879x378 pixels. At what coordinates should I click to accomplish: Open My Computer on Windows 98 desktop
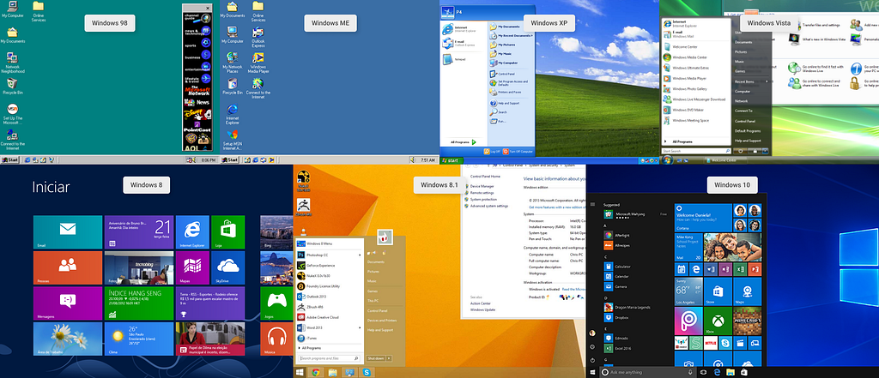point(12,9)
